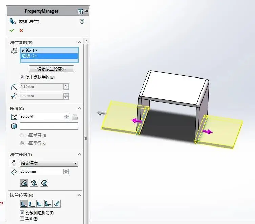The image size is (255, 224).
Task: Select outer virtual sharp length option
Action: tap(24, 183)
